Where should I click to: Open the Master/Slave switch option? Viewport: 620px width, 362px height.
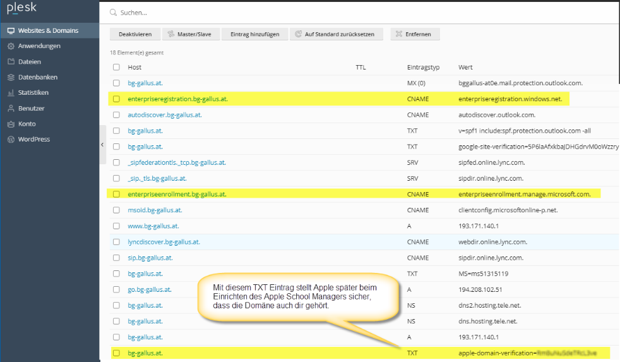click(189, 34)
